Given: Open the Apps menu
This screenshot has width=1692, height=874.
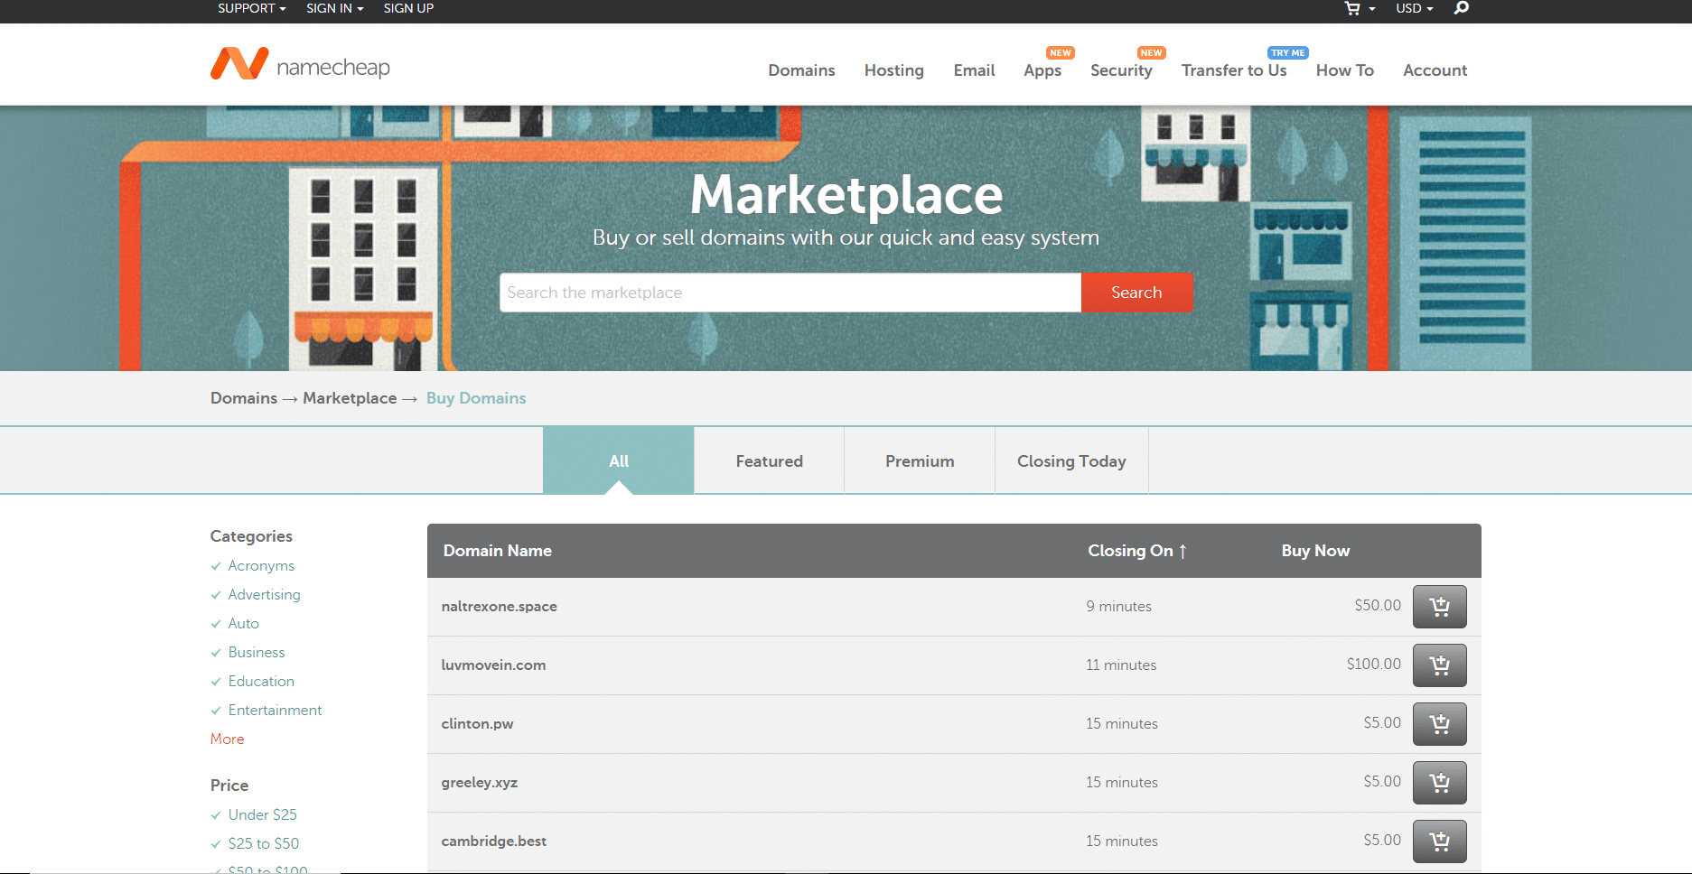Looking at the screenshot, I should pos(1042,70).
